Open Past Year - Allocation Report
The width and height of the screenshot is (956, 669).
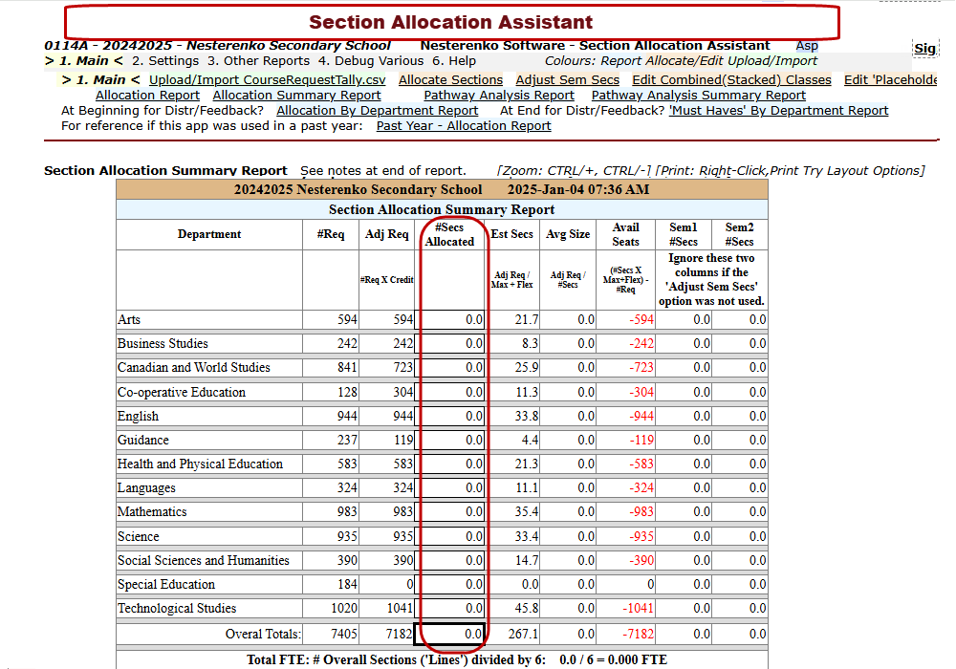point(463,126)
